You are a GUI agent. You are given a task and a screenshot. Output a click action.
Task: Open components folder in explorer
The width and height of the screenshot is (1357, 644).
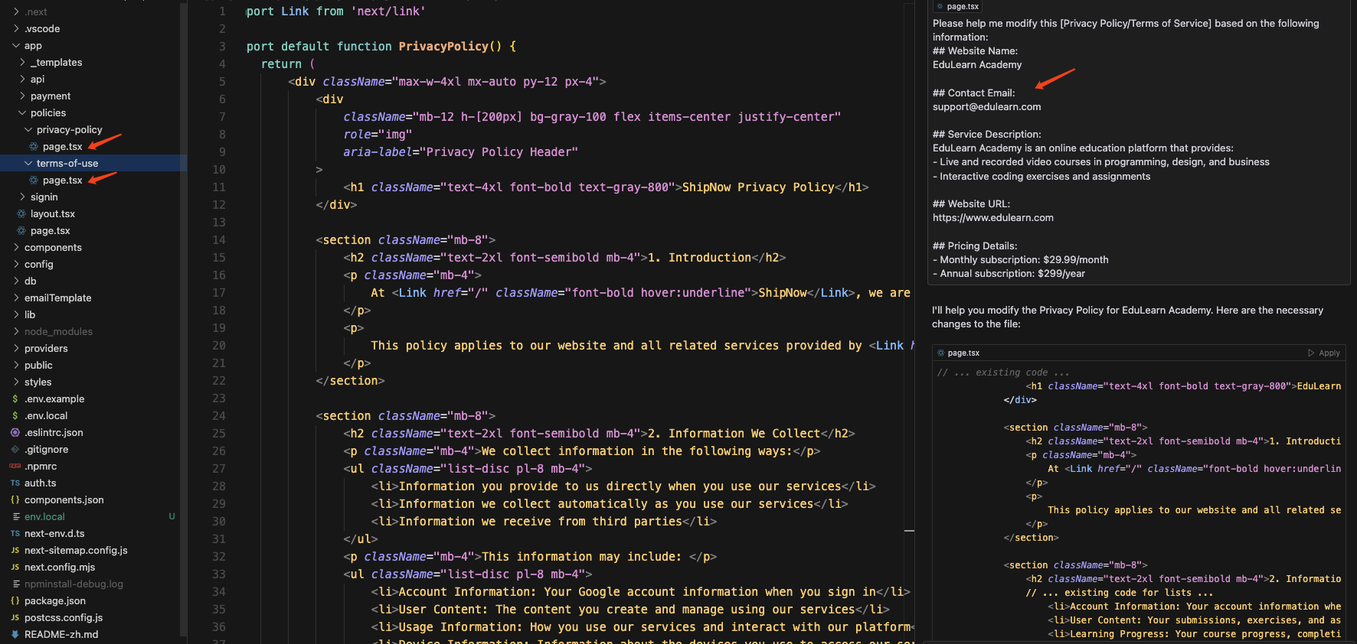point(53,247)
